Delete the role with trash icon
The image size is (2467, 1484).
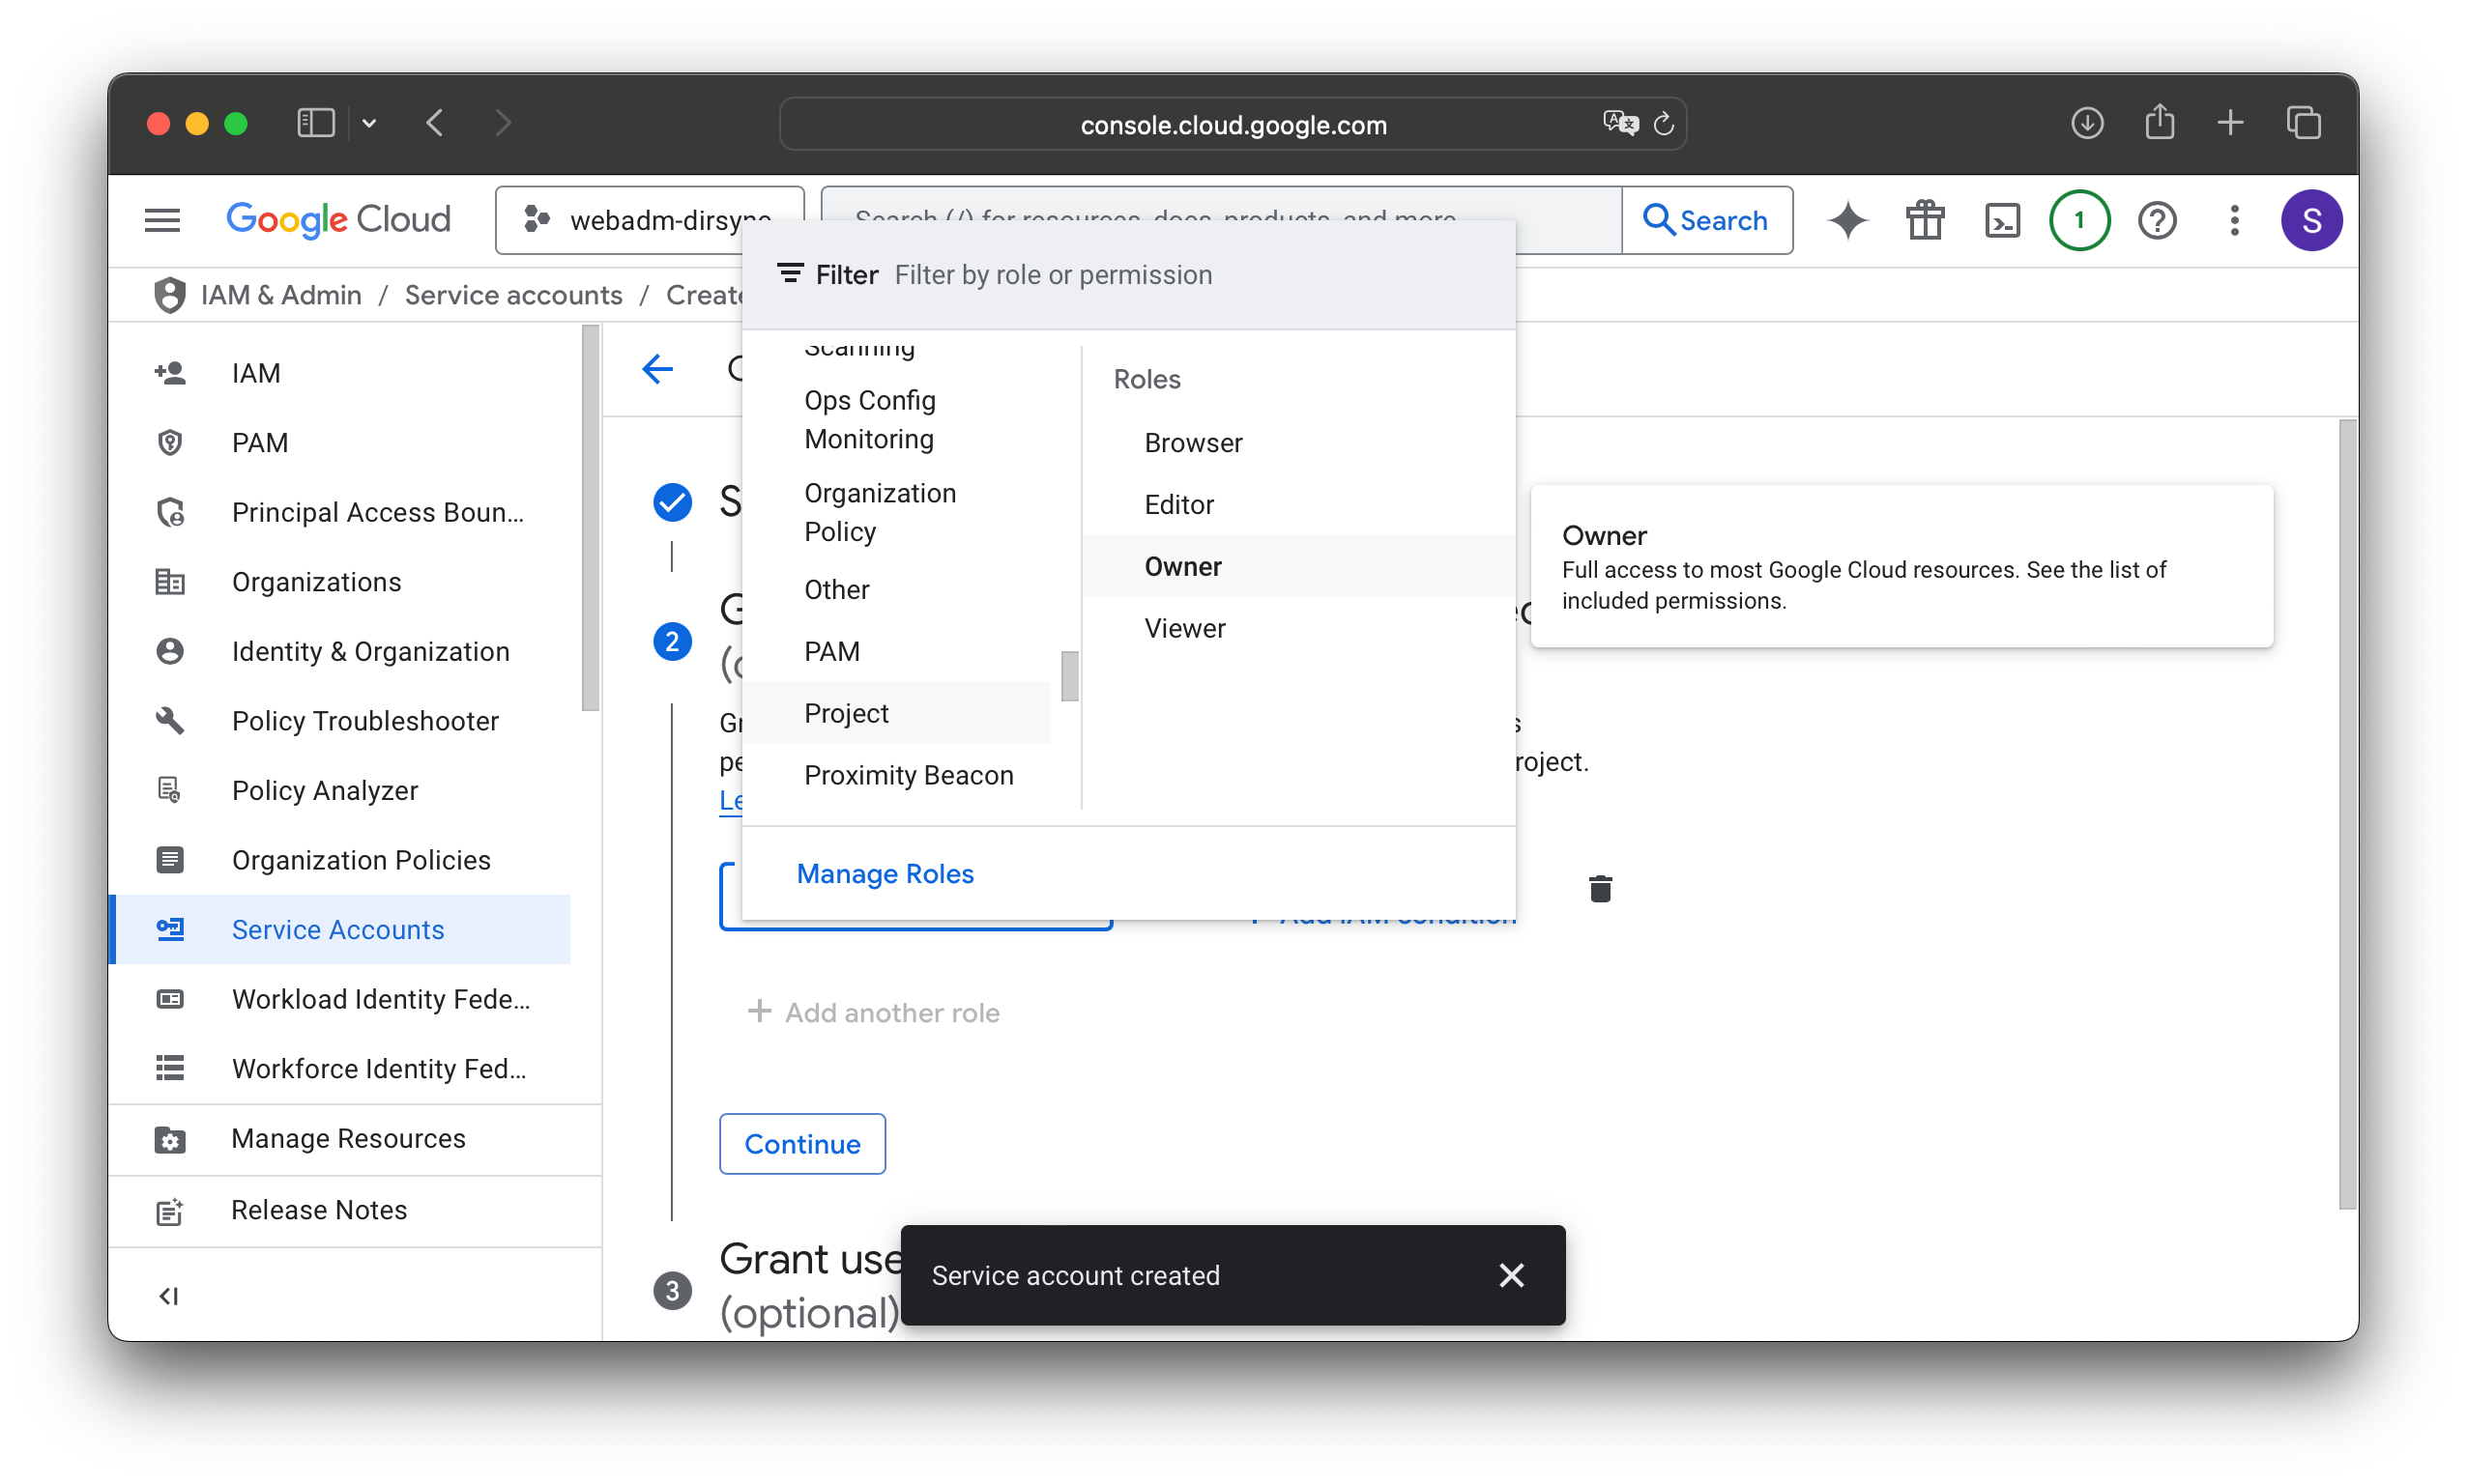coord(1600,888)
